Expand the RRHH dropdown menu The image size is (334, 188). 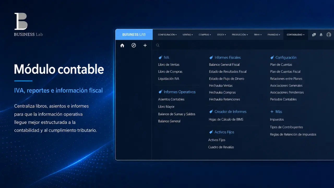click(258, 35)
